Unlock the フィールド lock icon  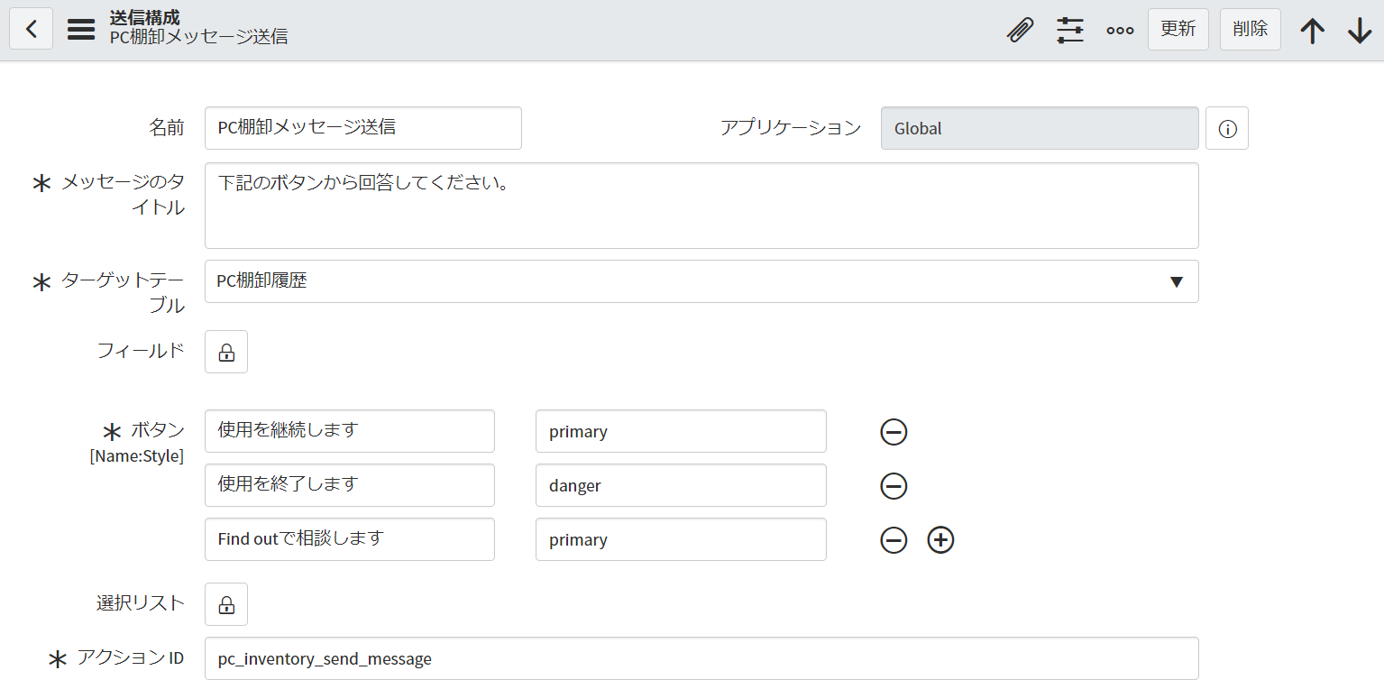point(226,352)
